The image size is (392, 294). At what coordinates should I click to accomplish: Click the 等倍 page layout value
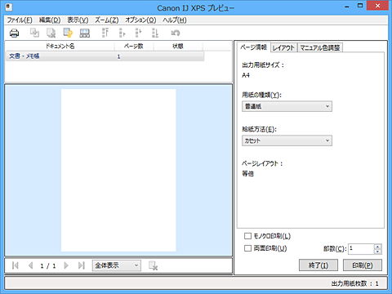coord(247,174)
